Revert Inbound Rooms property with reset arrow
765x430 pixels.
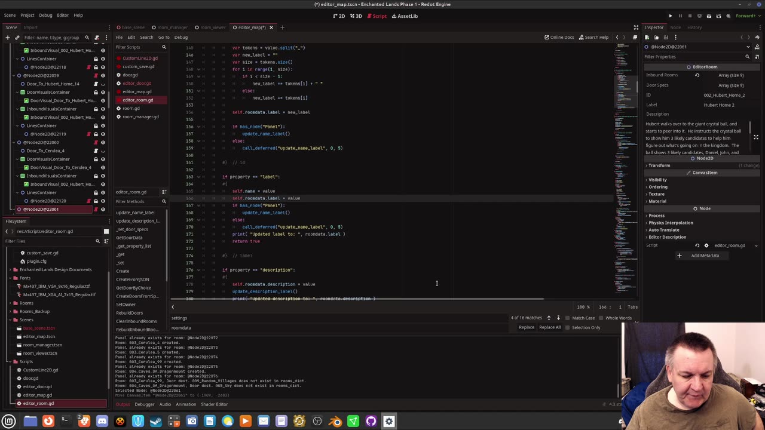(x=697, y=75)
